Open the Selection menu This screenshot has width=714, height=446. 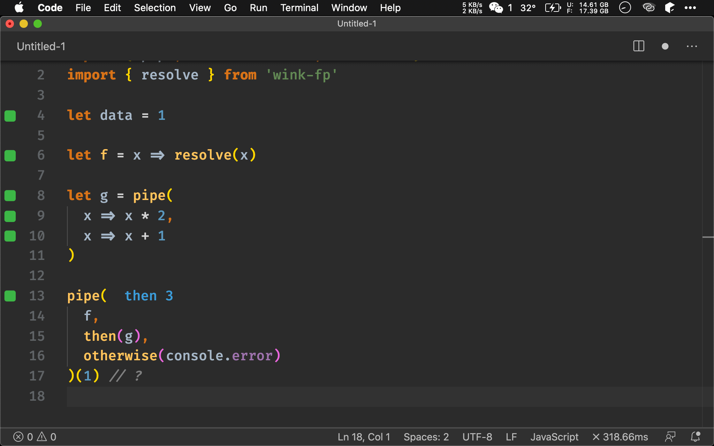click(155, 8)
